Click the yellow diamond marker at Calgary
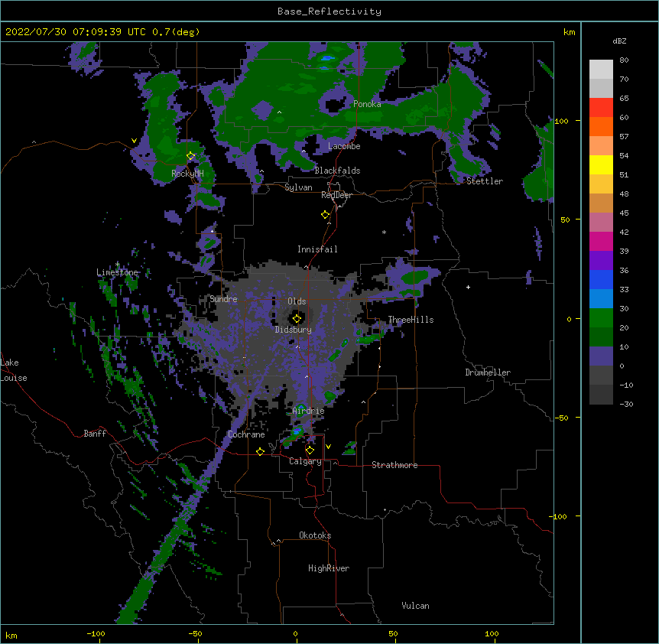Viewport: 659px width, 644px height. [x=310, y=450]
